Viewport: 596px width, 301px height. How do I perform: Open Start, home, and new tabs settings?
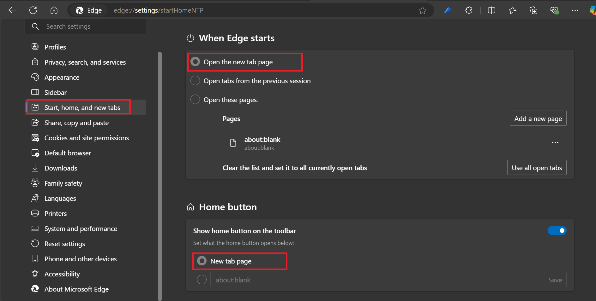(86, 107)
